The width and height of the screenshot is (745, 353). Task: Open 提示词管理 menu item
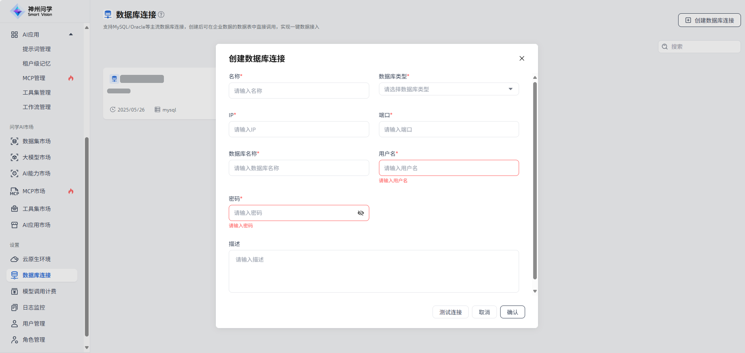[37, 49]
